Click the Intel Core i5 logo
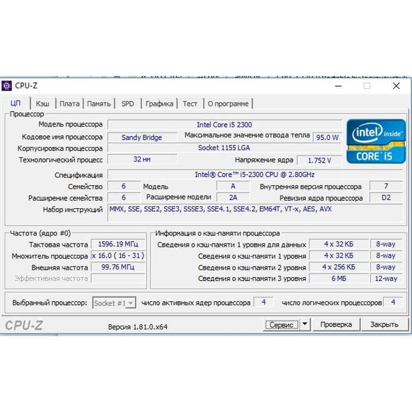This screenshot has height=412, width=412. 376,141
